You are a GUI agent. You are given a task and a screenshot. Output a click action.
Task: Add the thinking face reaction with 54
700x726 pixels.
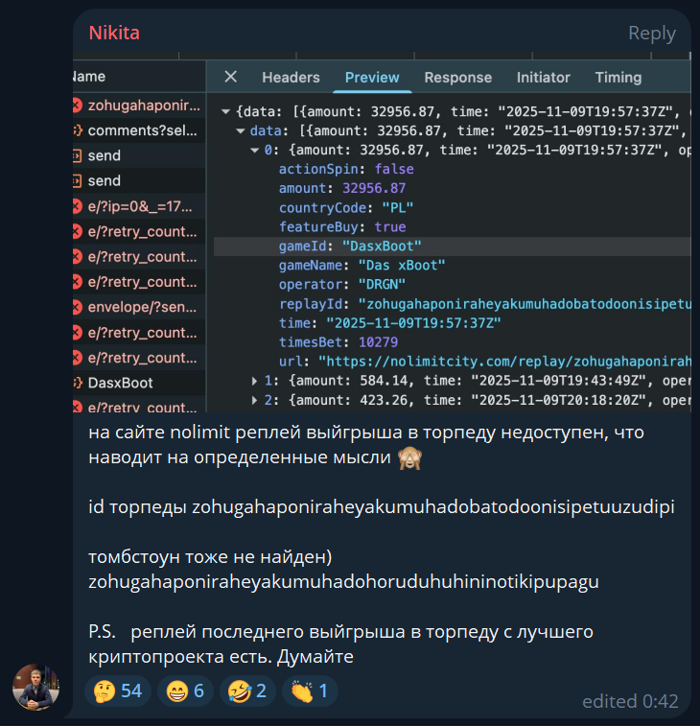tap(118, 691)
